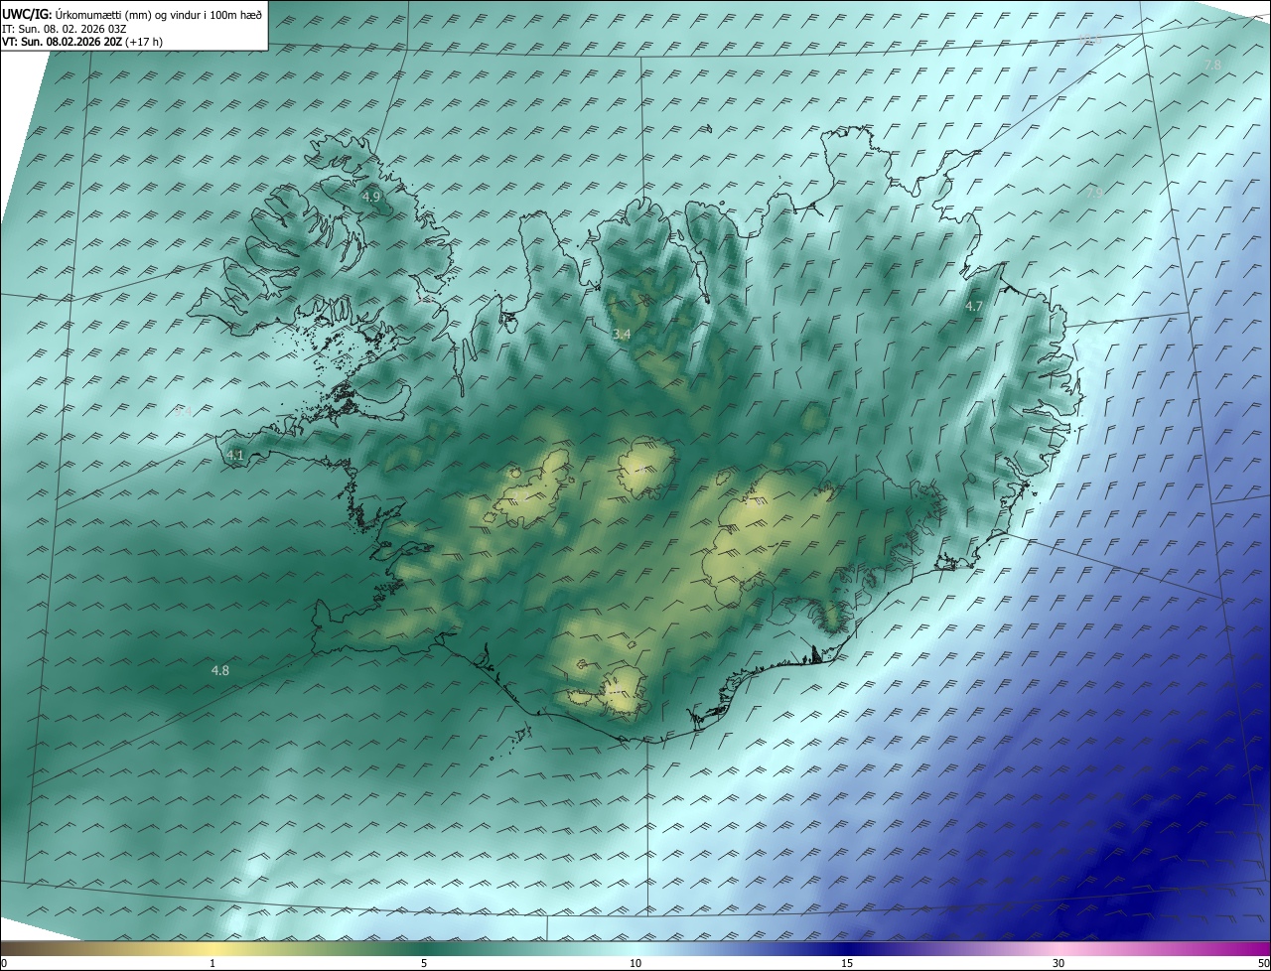The image size is (1271, 971).
Task: Click the '5' tick label on the color scale
Action: coord(424,964)
